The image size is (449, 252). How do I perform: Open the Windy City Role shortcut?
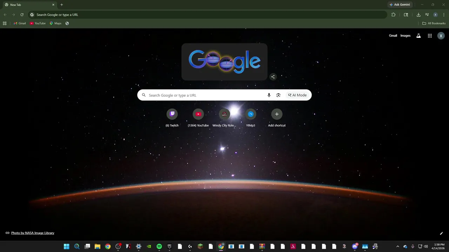coord(224,118)
